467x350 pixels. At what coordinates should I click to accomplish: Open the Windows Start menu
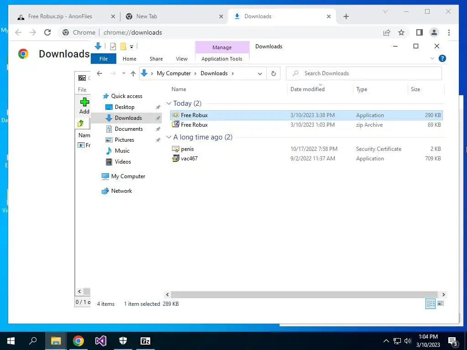(x=11, y=341)
